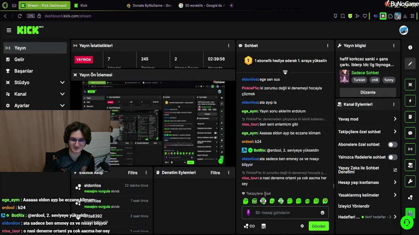Click the channel points icon below the chat input

click(x=249, y=226)
